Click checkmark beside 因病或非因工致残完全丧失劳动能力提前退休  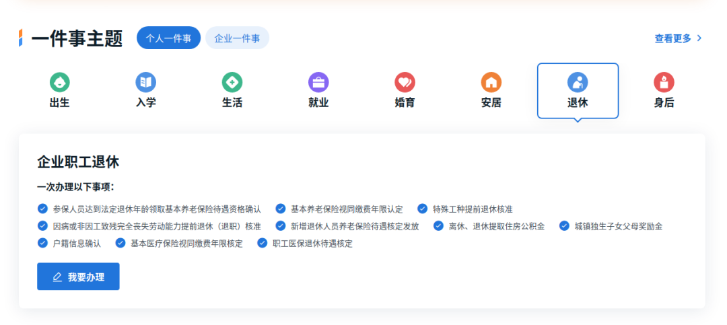click(x=42, y=226)
